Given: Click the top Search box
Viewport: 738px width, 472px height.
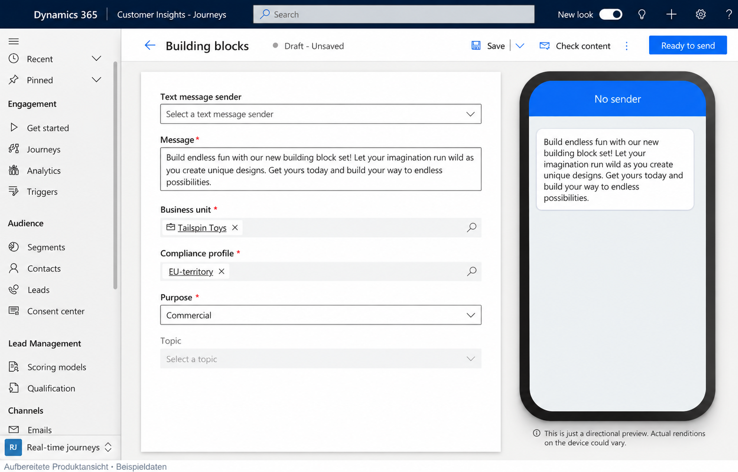Looking at the screenshot, I should [393, 15].
